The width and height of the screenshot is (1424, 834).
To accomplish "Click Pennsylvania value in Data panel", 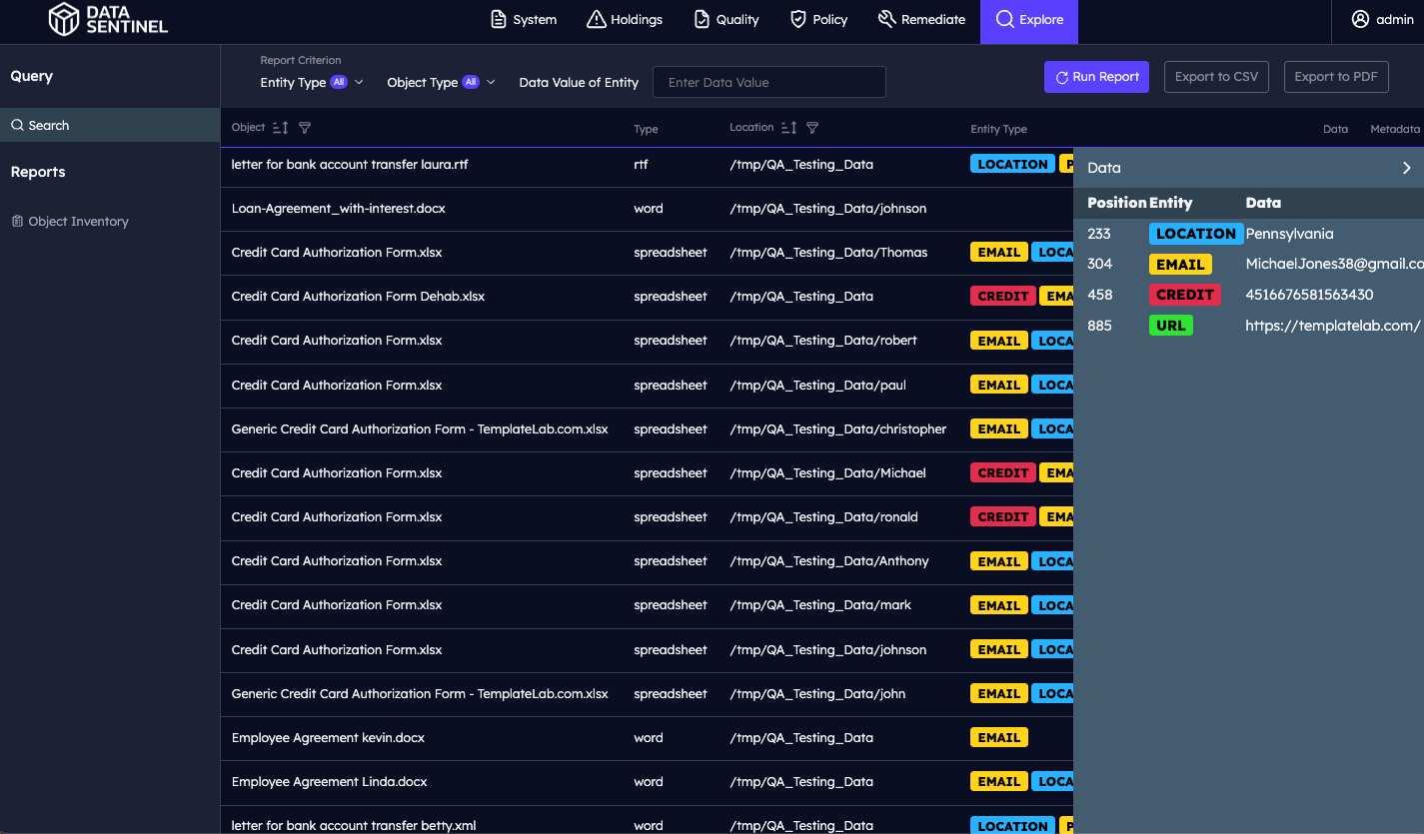I will pos(1289,234).
